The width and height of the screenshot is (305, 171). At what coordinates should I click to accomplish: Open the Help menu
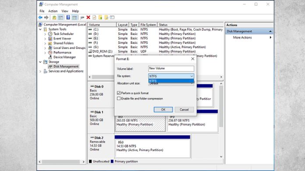75,11
